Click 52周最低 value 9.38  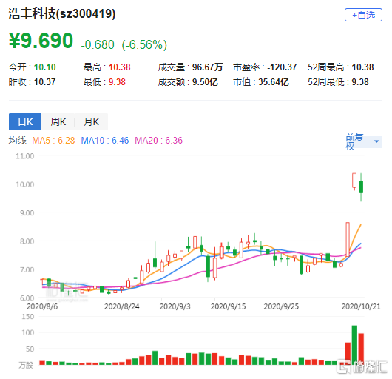pyautogui.click(x=360, y=82)
